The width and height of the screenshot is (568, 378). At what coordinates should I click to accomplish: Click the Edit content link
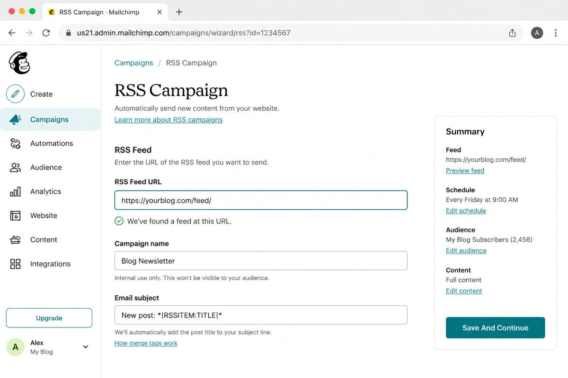click(x=464, y=291)
